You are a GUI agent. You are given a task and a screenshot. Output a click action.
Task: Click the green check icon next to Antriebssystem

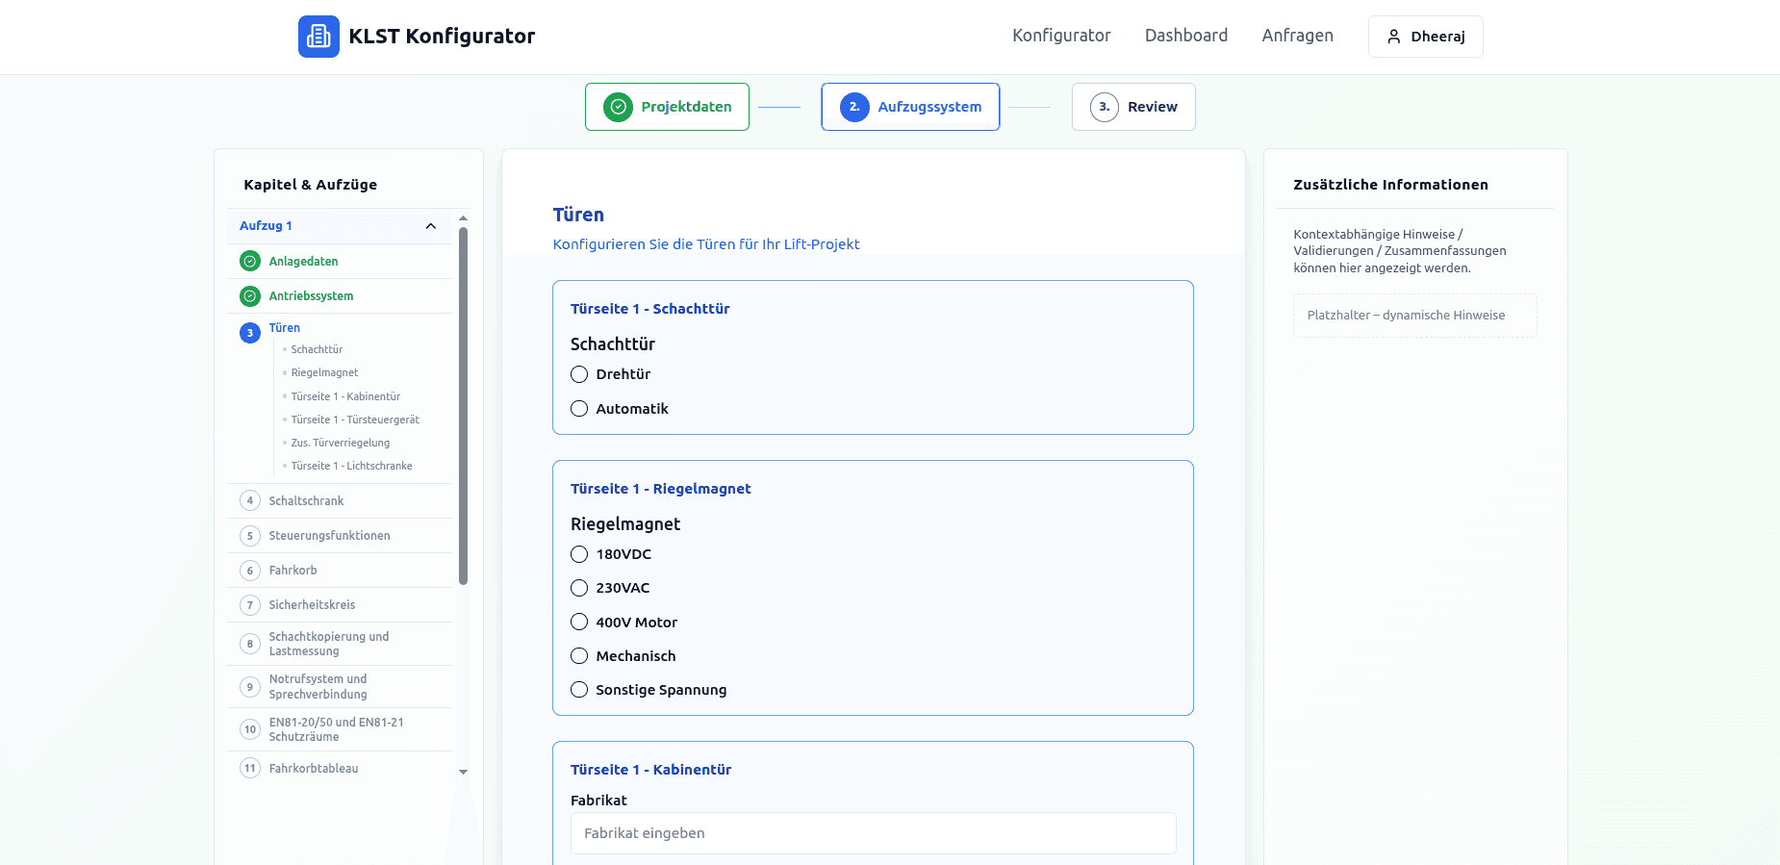point(250,296)
